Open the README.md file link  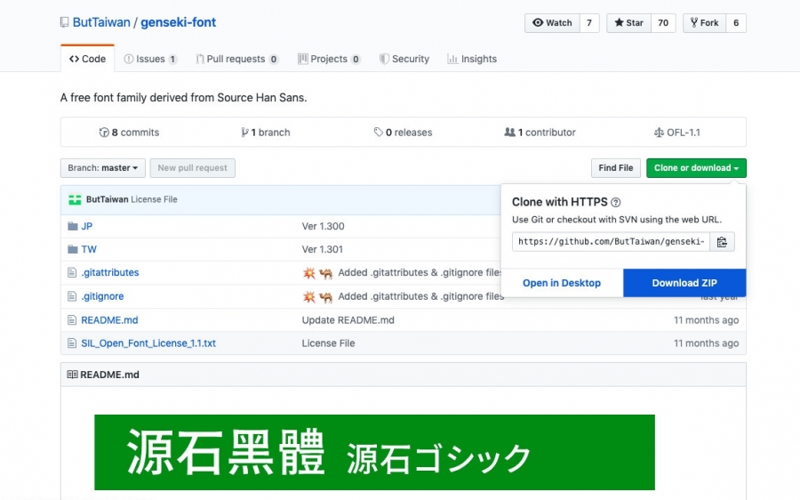click(109, 320)
